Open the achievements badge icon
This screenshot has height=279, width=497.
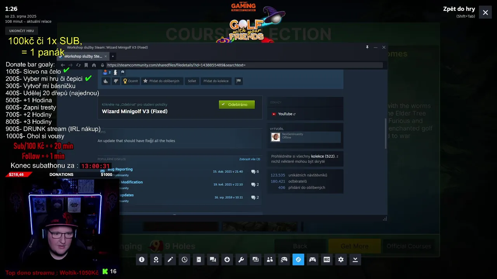click(x=156, y=260)
